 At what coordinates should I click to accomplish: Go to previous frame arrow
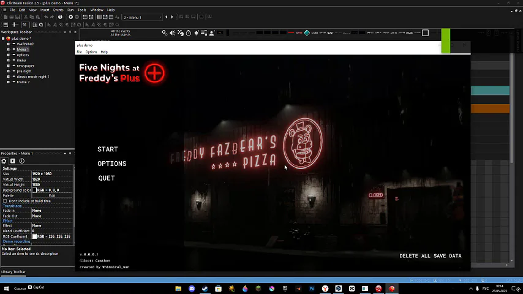coord(167,17)
